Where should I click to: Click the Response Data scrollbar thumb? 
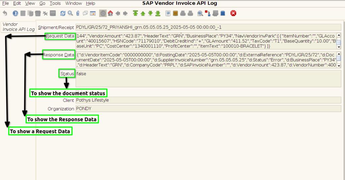[339, 58]
